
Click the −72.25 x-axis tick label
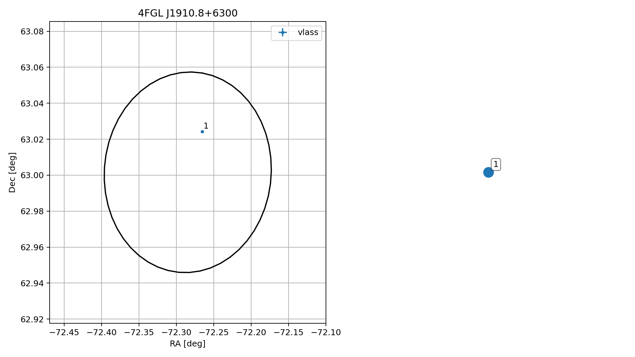point(214,333)
